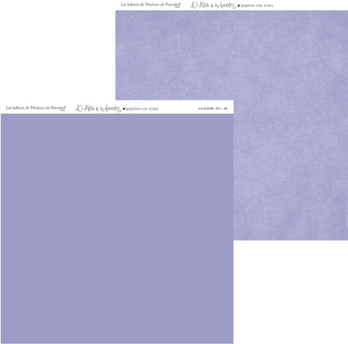The image size is (348, 344).
Task: Click 'Los básicos de Hechizo de Navidad' on back sheet
Action: pos(150,4)
